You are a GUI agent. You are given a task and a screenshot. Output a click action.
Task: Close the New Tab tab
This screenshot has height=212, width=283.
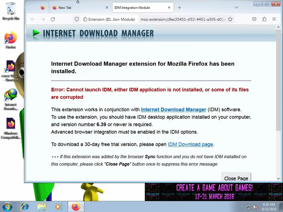107,7
